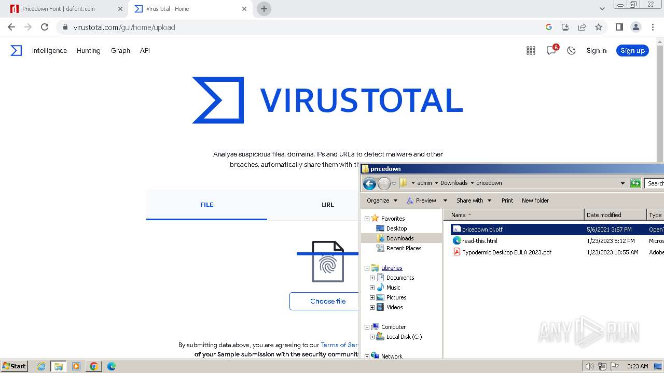The width and height of the screenshot is (664, 373).
Task: Toggle Chrome side panel icon
Action: click(619, 27)
